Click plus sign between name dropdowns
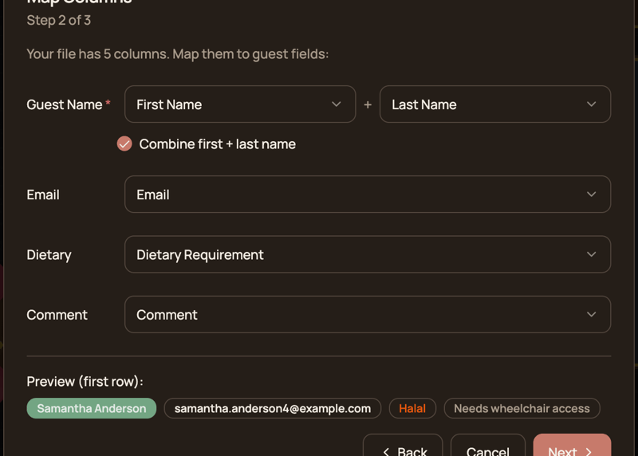Image resolution: width=638 pixels, height=456 pixels. 368,104
